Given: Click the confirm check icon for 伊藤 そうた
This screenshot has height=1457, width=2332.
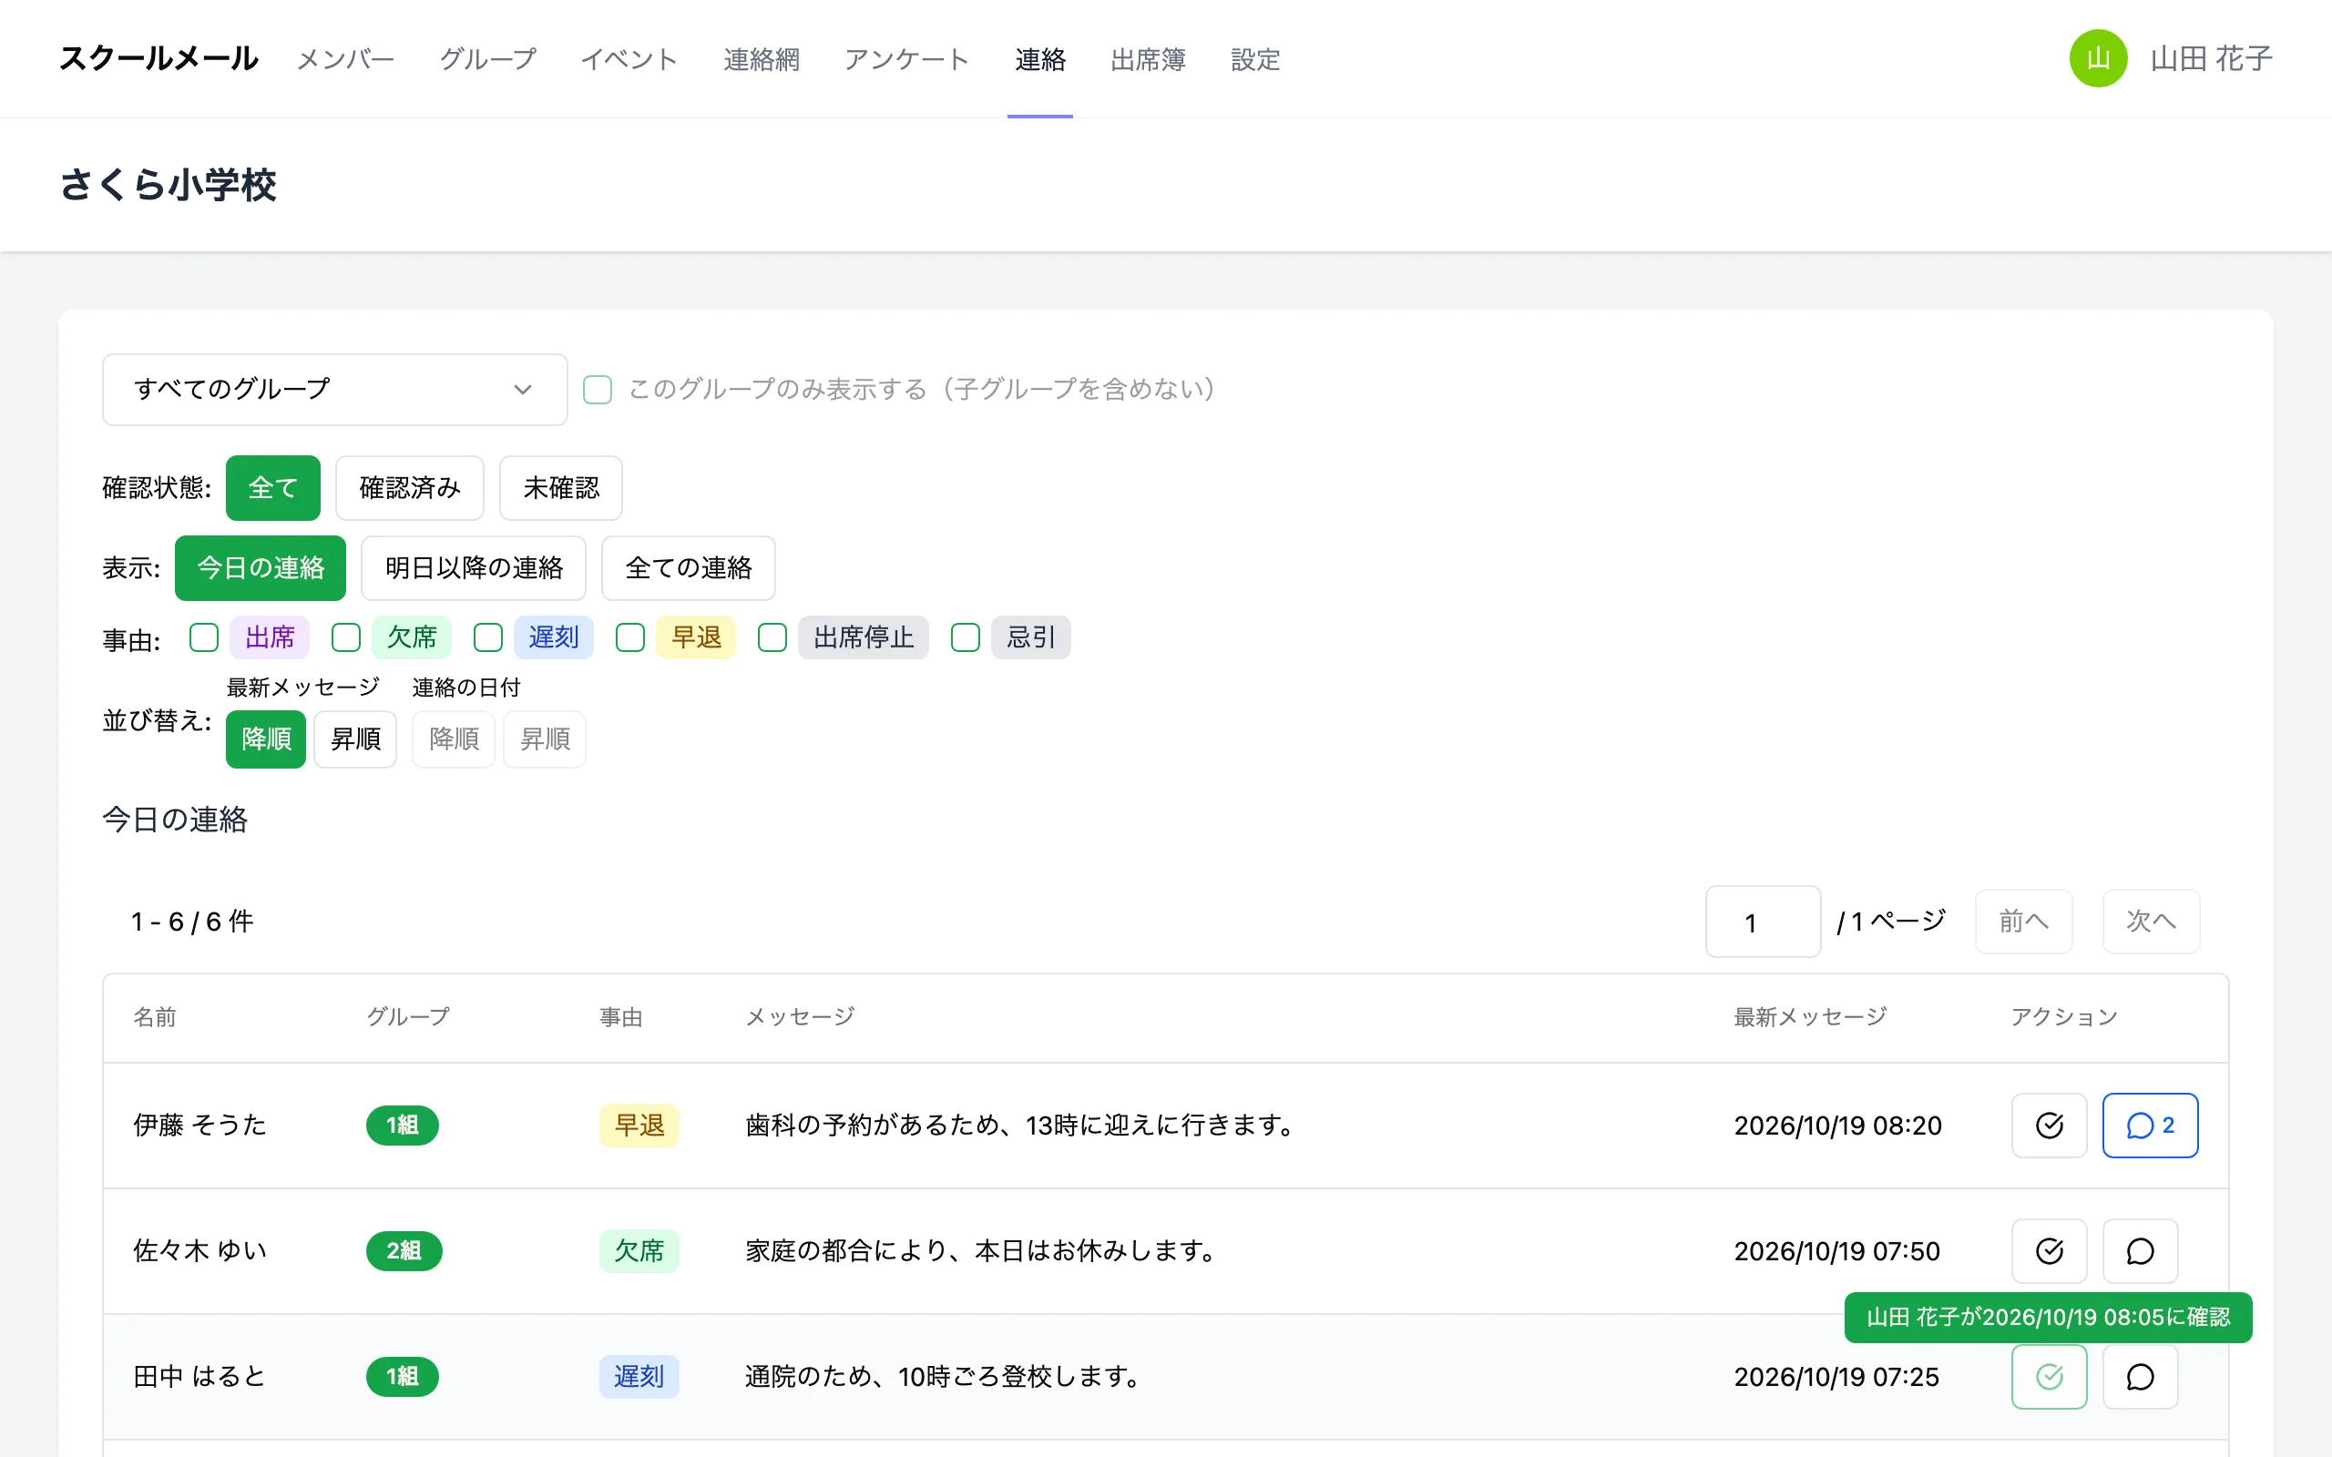Looking at the screenshot, I should (x=2049, y=1125).
